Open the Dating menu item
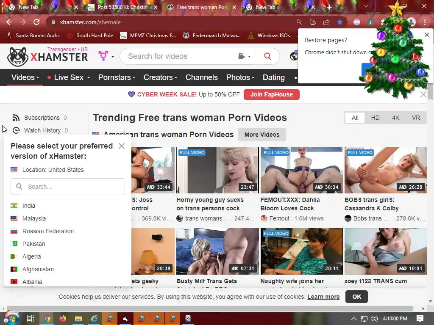This screenshot has width=434, height=325. (x=273, y=77)
